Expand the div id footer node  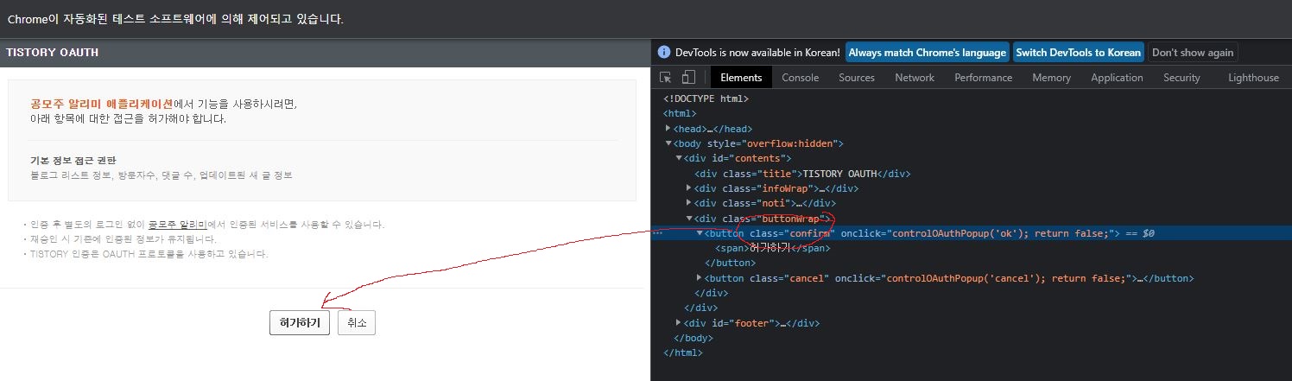click(x=678, y=323)
